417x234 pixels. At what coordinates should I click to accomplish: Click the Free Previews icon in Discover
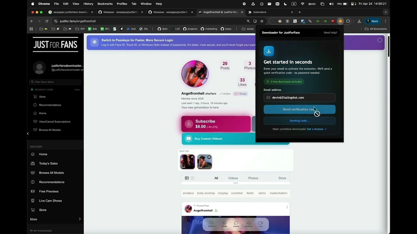(33, 191)
